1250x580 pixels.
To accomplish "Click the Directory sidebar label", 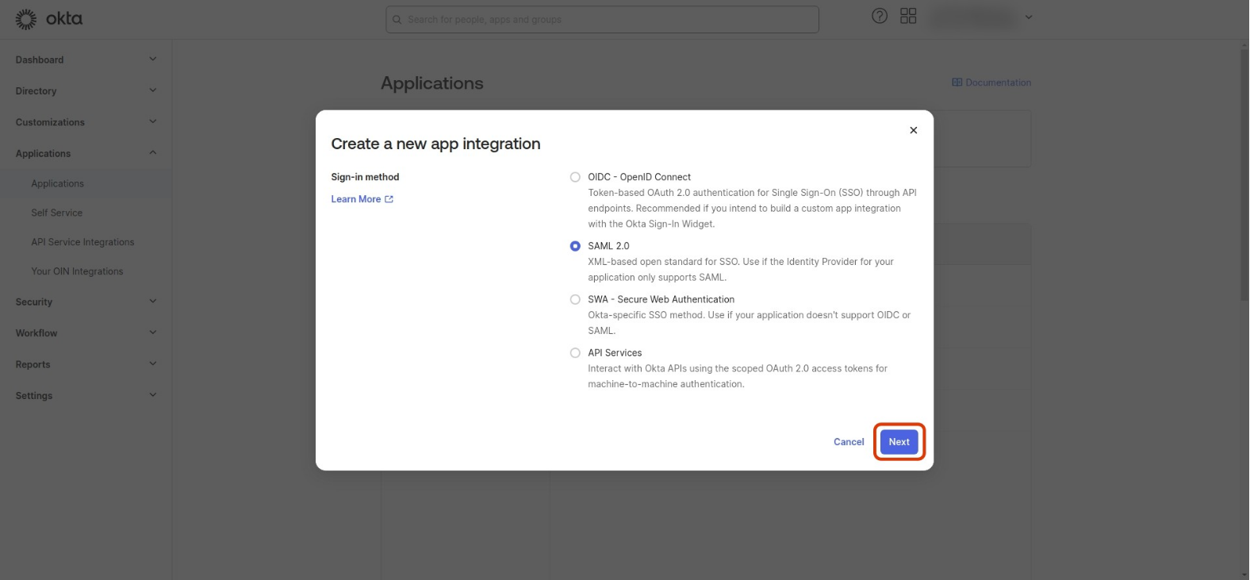I will pyautogui.click(x=36, y=91).
